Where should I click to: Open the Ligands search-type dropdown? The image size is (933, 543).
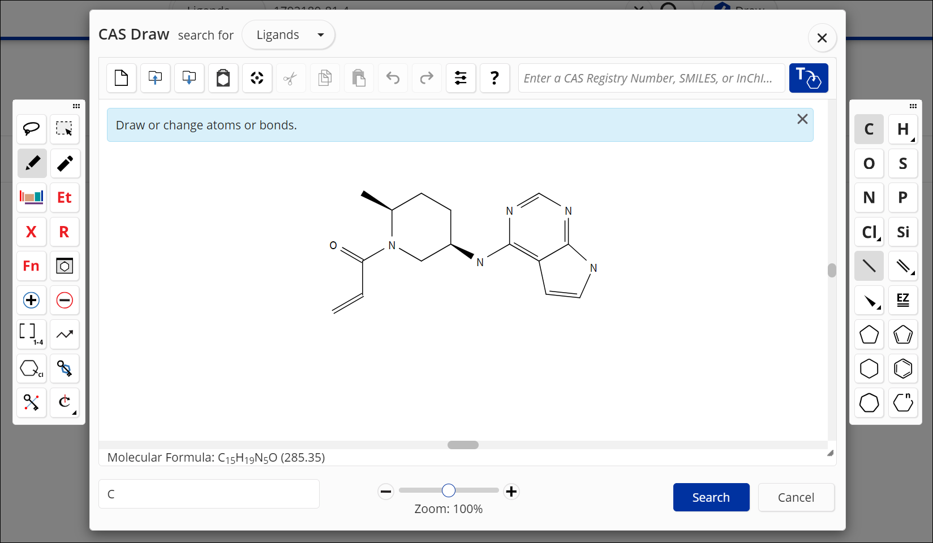click(289, 35)
